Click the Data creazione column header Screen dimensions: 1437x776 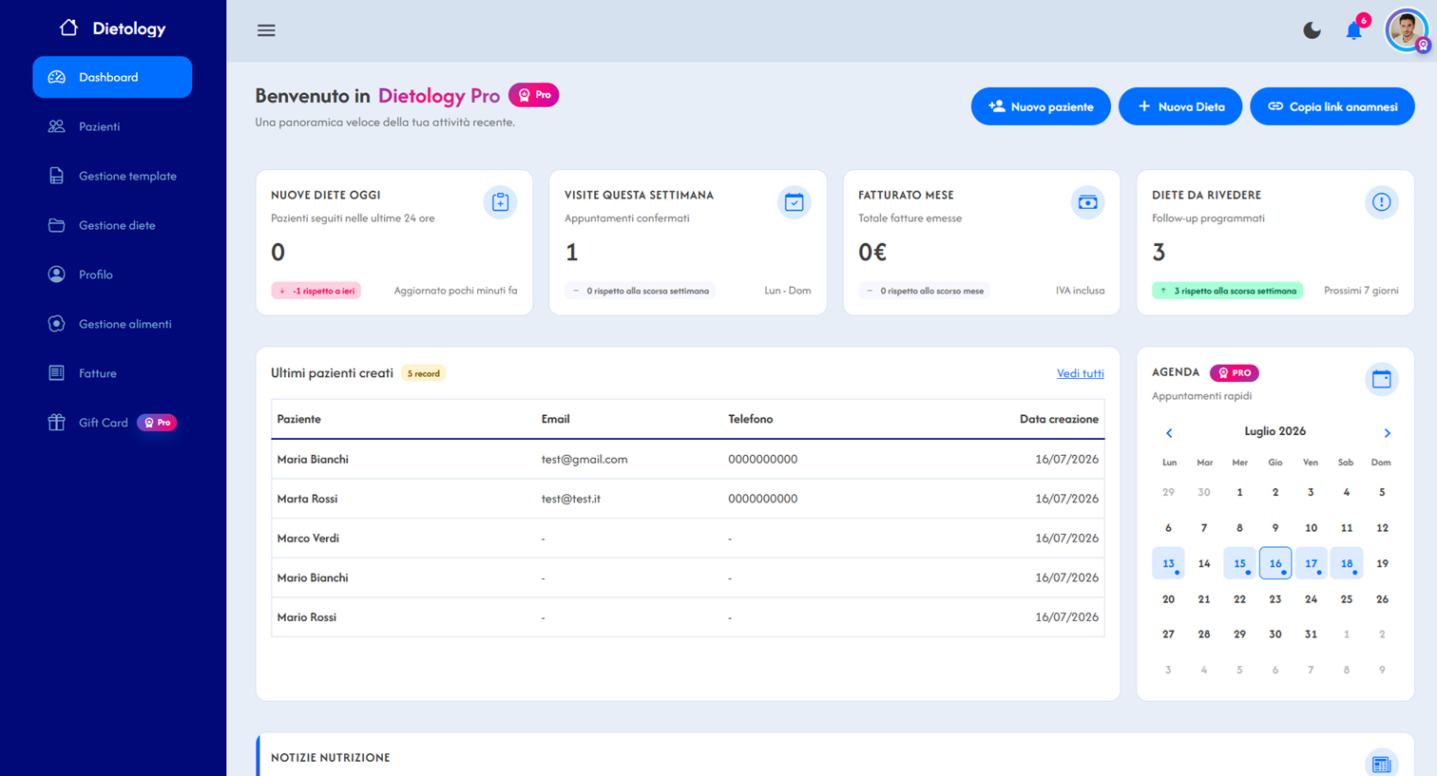coord(1059,419)
